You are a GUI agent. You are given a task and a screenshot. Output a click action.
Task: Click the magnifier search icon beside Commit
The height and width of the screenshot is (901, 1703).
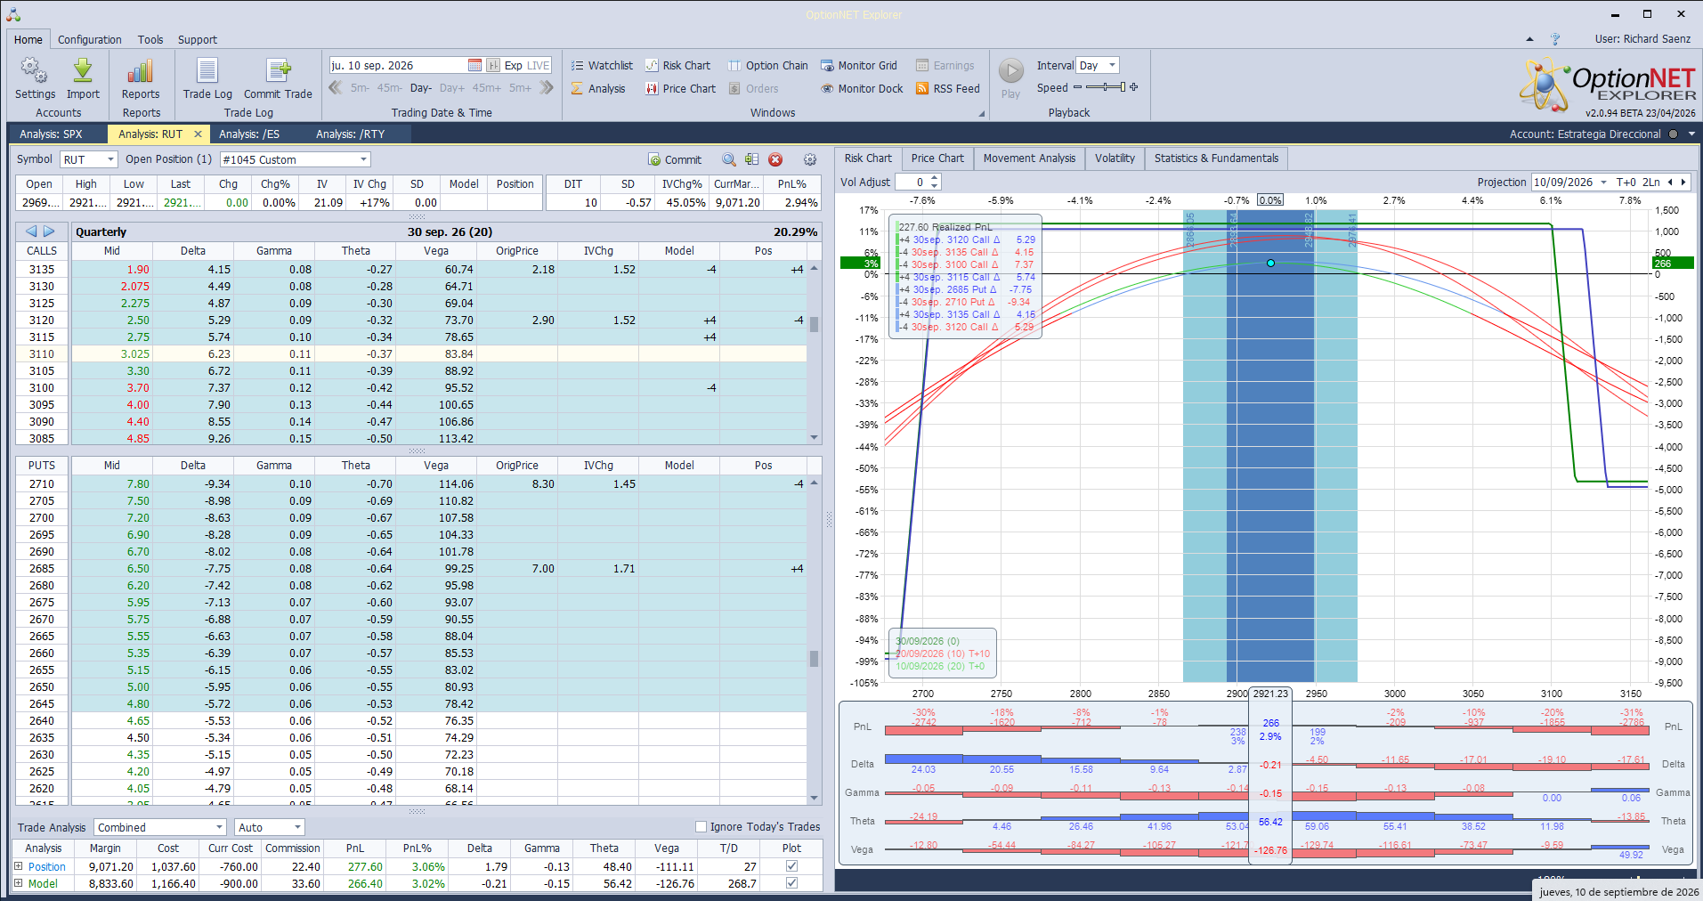pyautogui.click(x=729, y=159)
